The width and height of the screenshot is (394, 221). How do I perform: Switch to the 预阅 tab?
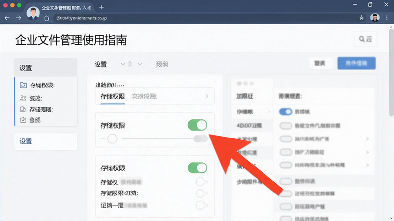pos(162,65)
